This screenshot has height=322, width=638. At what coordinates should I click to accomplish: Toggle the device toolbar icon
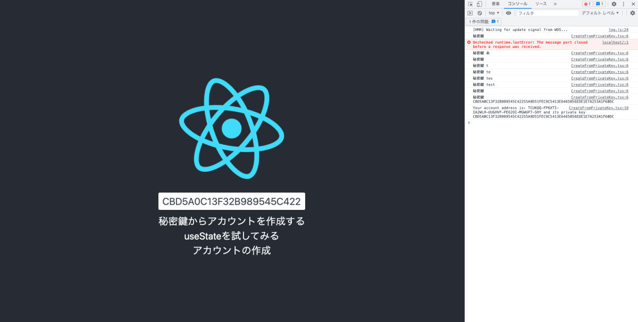point(479,4)
